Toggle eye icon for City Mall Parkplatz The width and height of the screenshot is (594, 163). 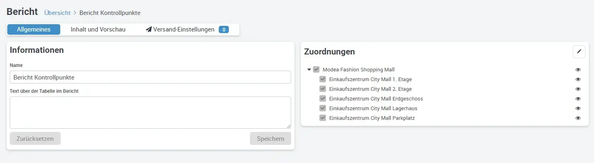click(x=578, y=118)
